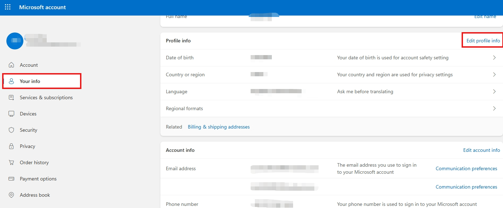Image resolution: width=503 pixels, height=208 pixels.
Task: Click the Regional formats label
Action: (184, 108)
